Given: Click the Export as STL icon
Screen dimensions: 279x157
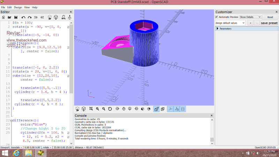Looking at the screenshot, I should [x=63, y=17].
